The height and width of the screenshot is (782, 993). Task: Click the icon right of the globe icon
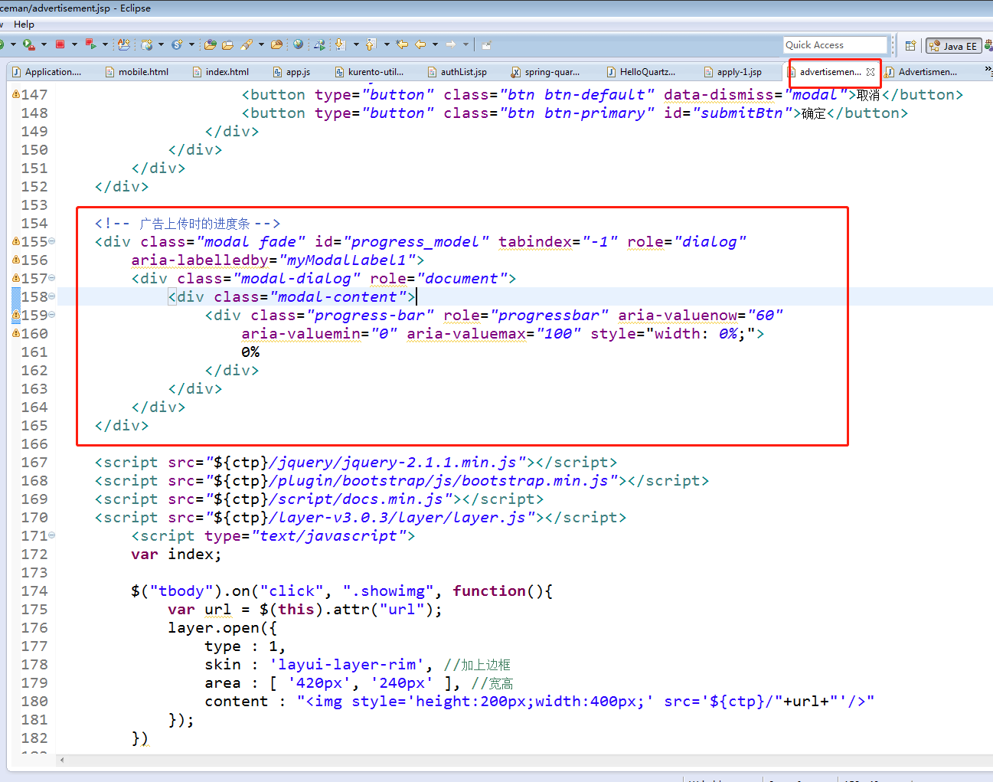coord(319,44)
